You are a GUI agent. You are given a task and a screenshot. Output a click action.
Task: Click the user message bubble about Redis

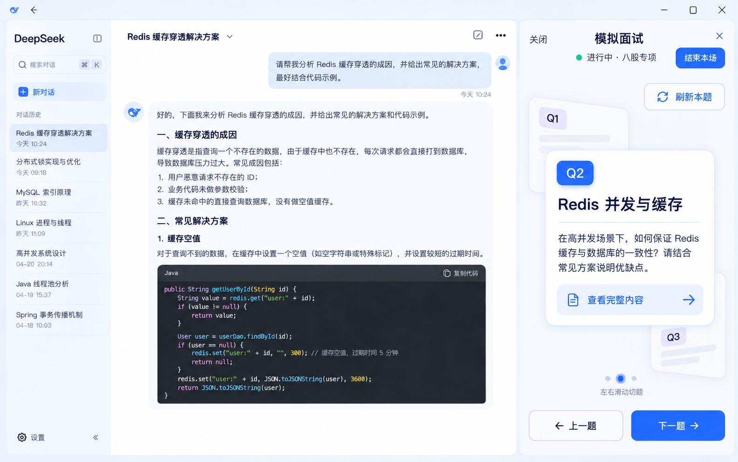[x=379, y=71]
